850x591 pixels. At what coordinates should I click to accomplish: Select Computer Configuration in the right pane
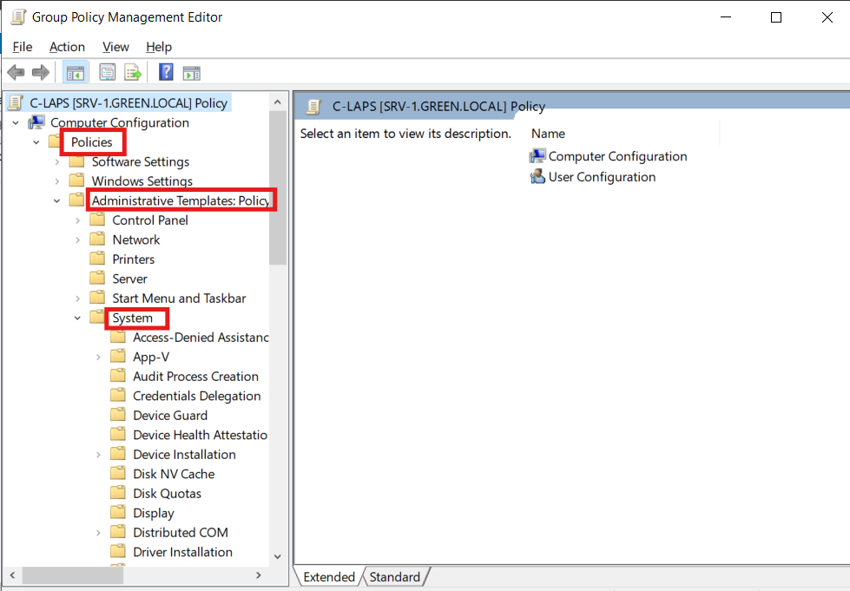click(617, 157)
